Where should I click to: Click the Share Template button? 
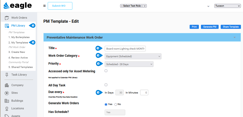[231, 27]
